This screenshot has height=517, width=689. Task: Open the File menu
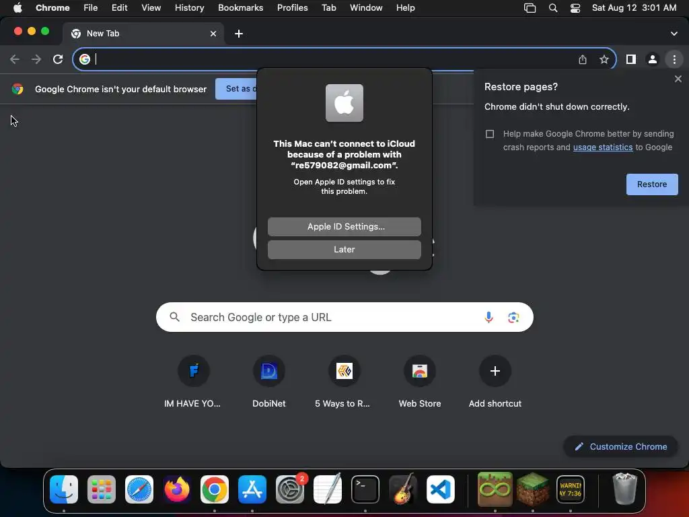91,8
